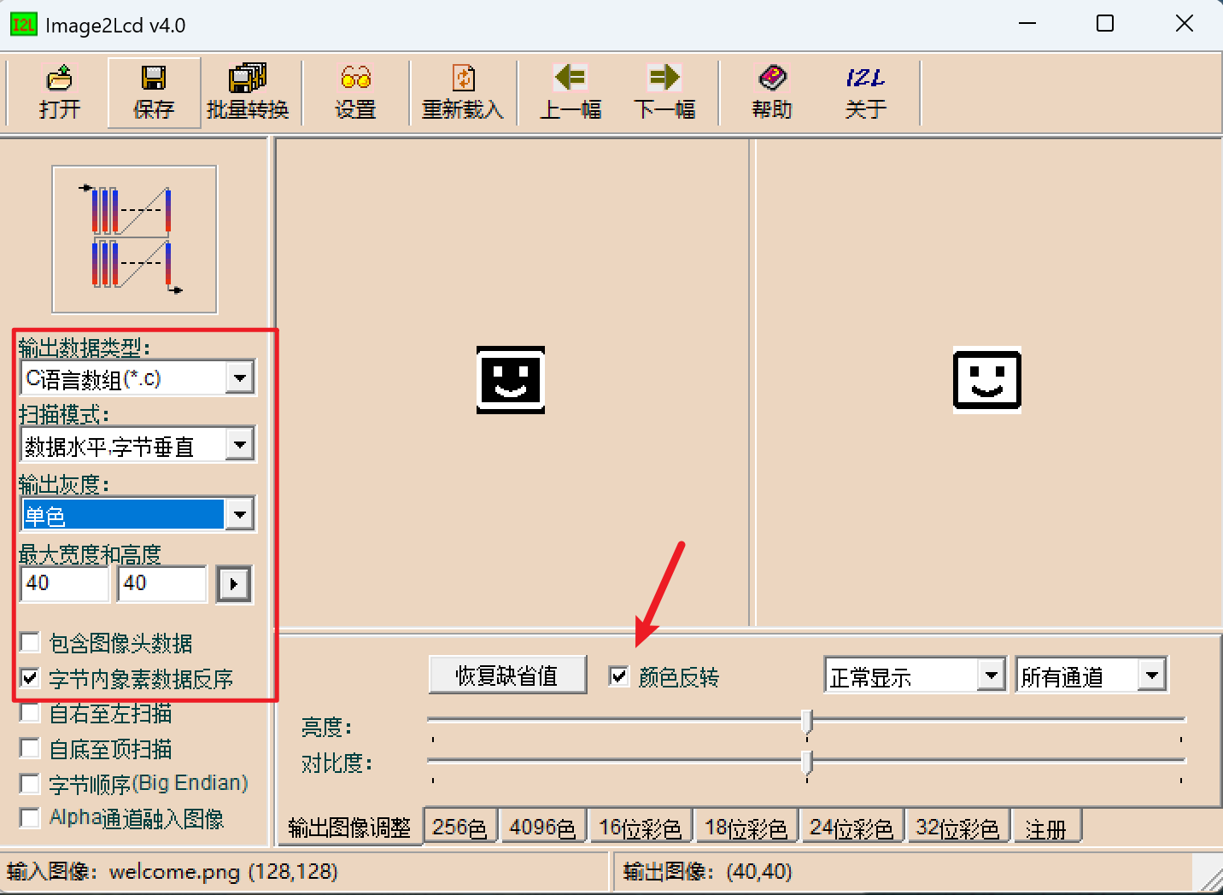Click the 恢复缺省值 restore defaults button
Screen dimensions: 1223x895
[x=507, y=675]
